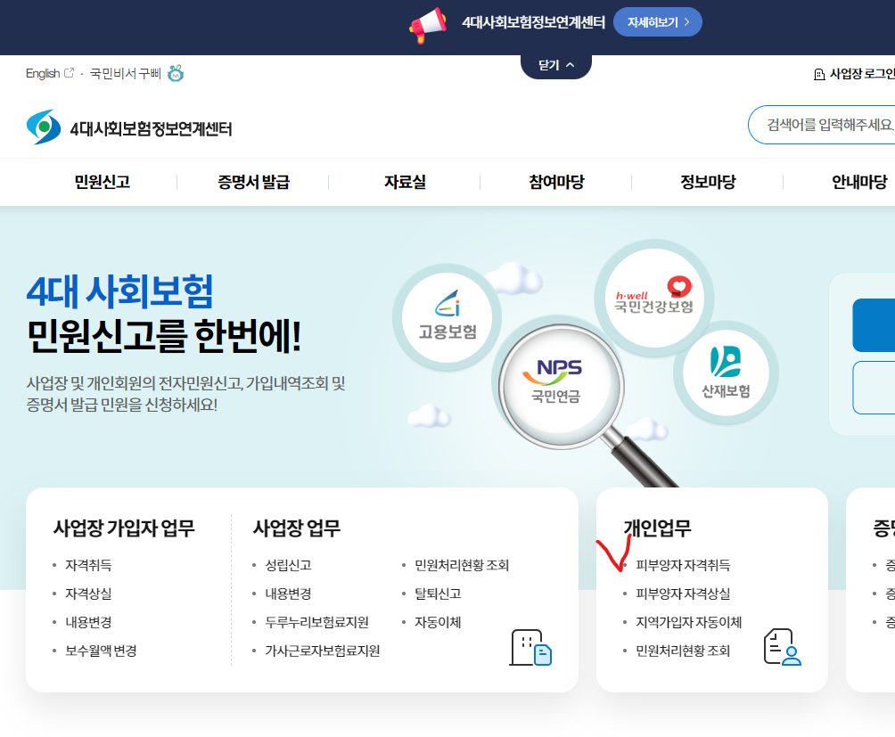Click the 사업장 업무 heading

tap(297, 528)
